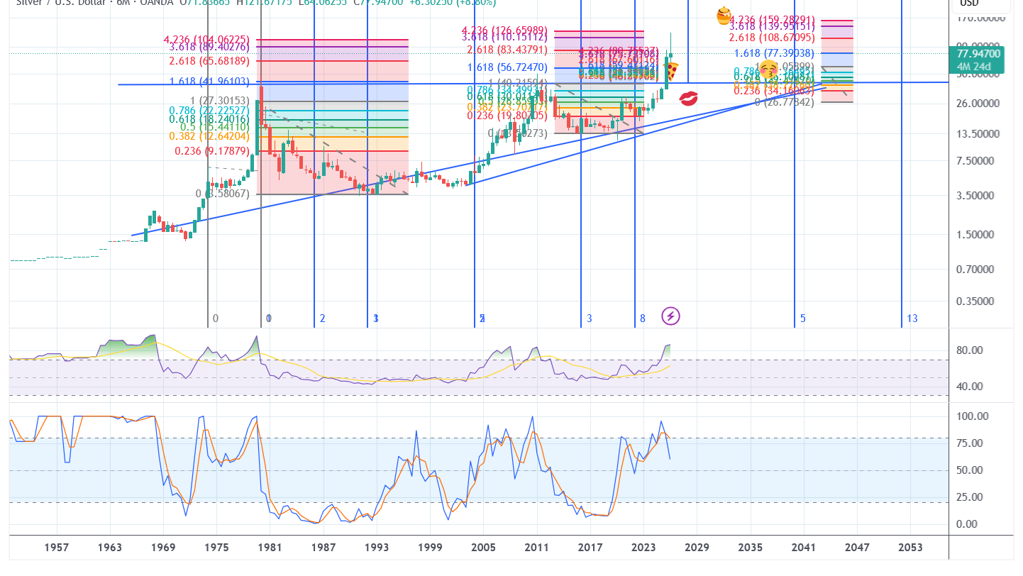Click the Fib time zone marker 8

(x=643, y=319)
